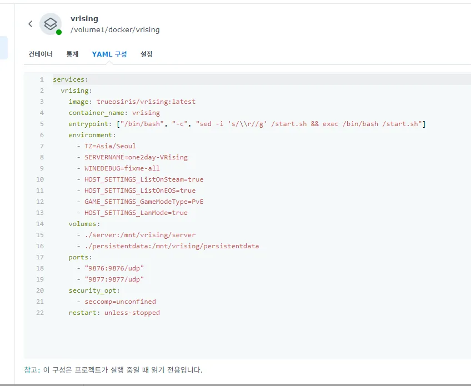Click the 'security_opt:' key line

click(x=94, y=291)
